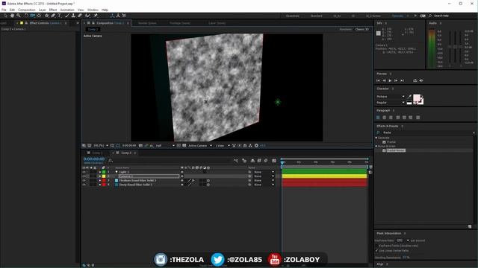Click the yellow label color of Camera 1

104,176
